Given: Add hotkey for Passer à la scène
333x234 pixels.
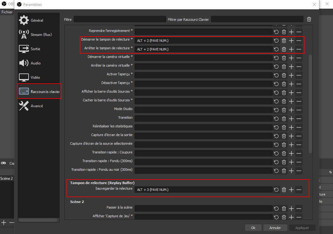Looking at the screenshot, I should coord(291,209).
